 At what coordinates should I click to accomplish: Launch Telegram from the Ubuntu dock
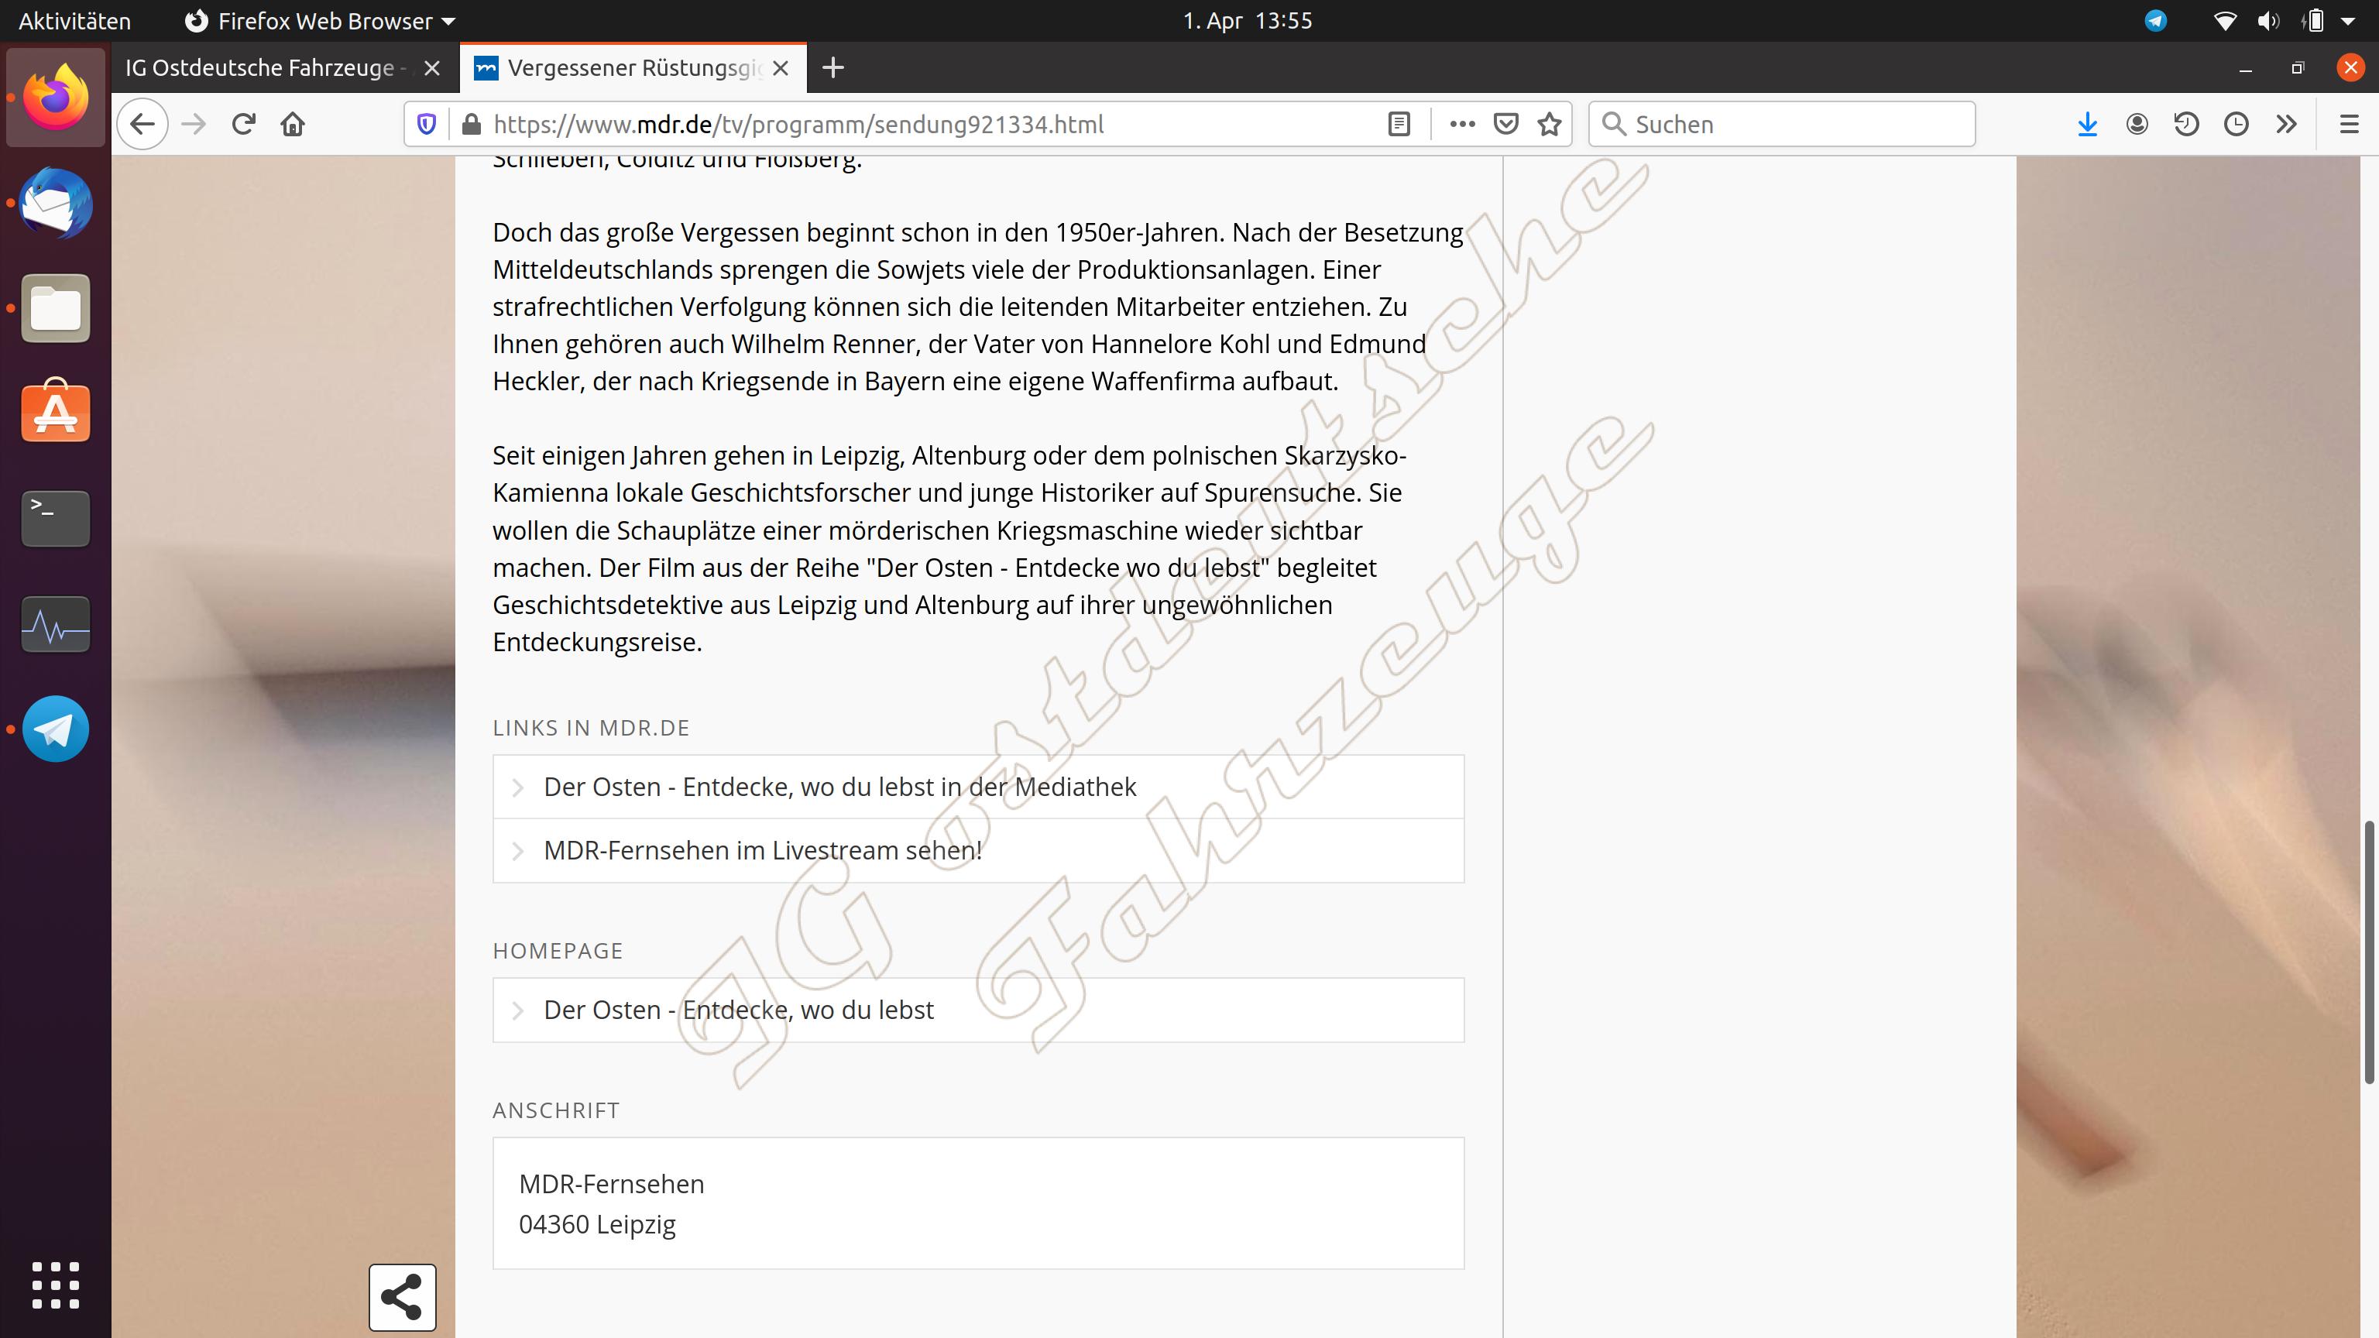coord(56,729)
